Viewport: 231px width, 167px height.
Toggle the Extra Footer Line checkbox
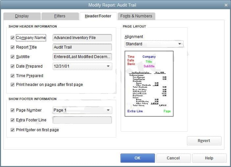click(13, 120)
